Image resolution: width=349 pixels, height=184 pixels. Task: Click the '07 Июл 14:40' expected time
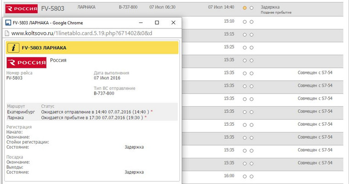click(221, 7)
